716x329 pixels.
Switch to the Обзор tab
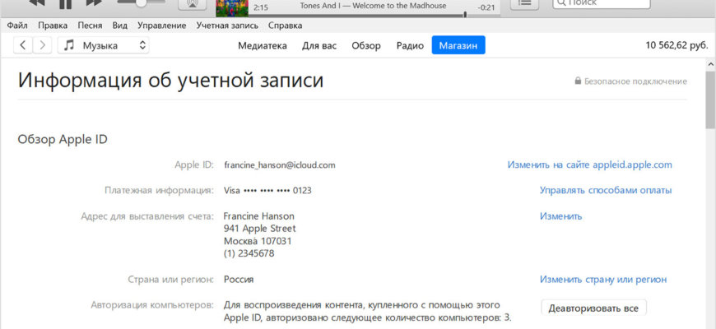pyautogui.click(x=366, y=45)
